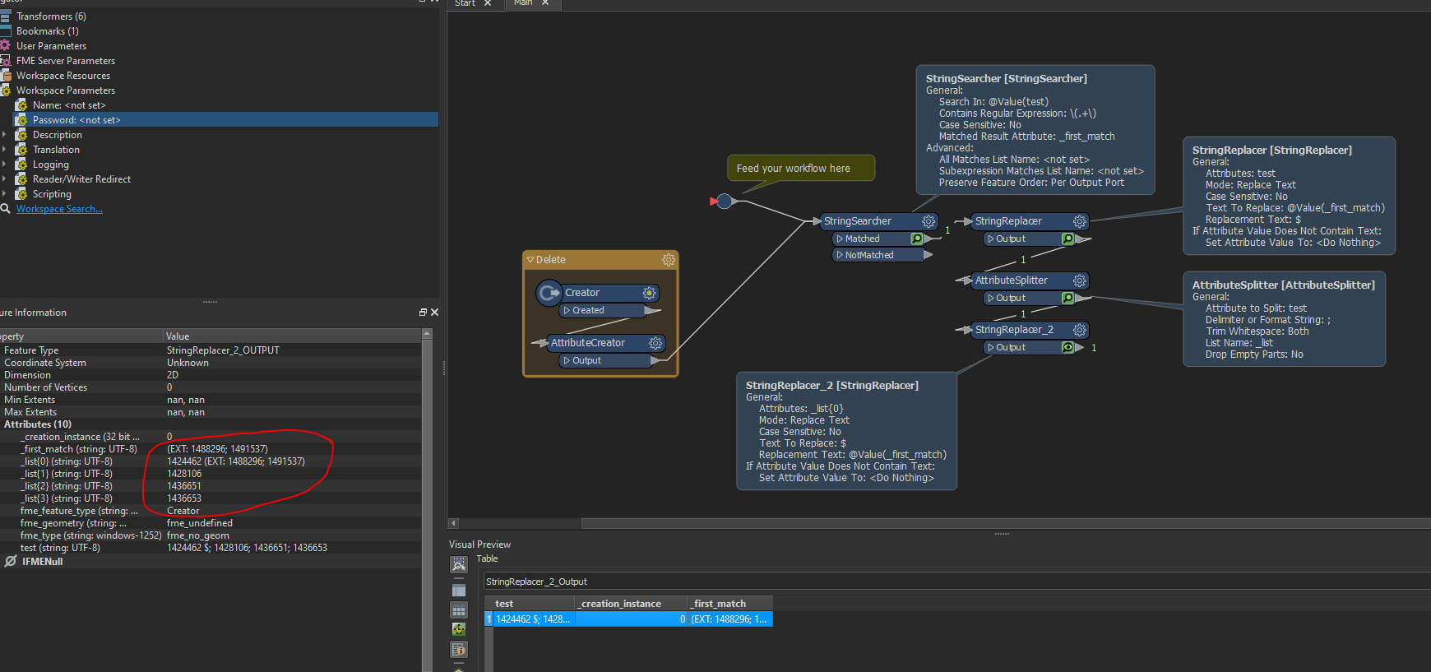Open StringReplacer transformer parameters gear
The width and height of the screenshot is (1431, 672).
click(1080, 221)
